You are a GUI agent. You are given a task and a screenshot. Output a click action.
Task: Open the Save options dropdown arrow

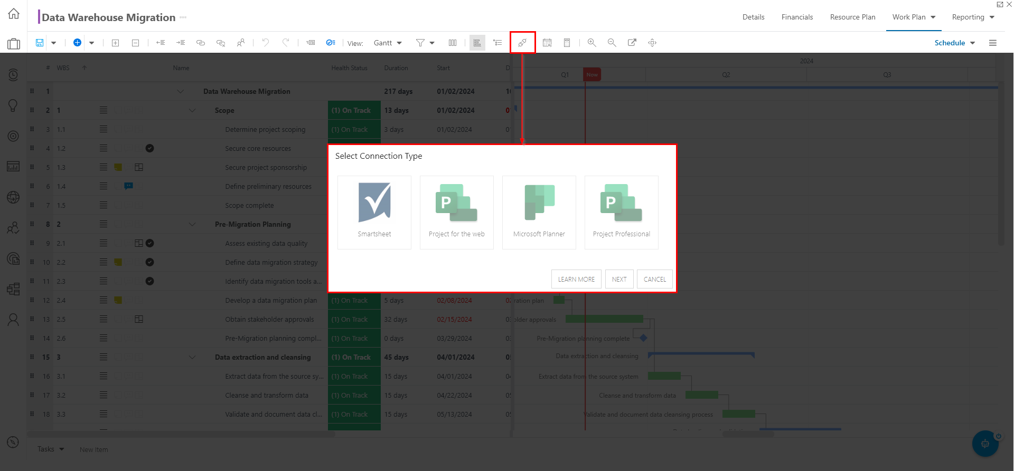[x=53, y=43]
